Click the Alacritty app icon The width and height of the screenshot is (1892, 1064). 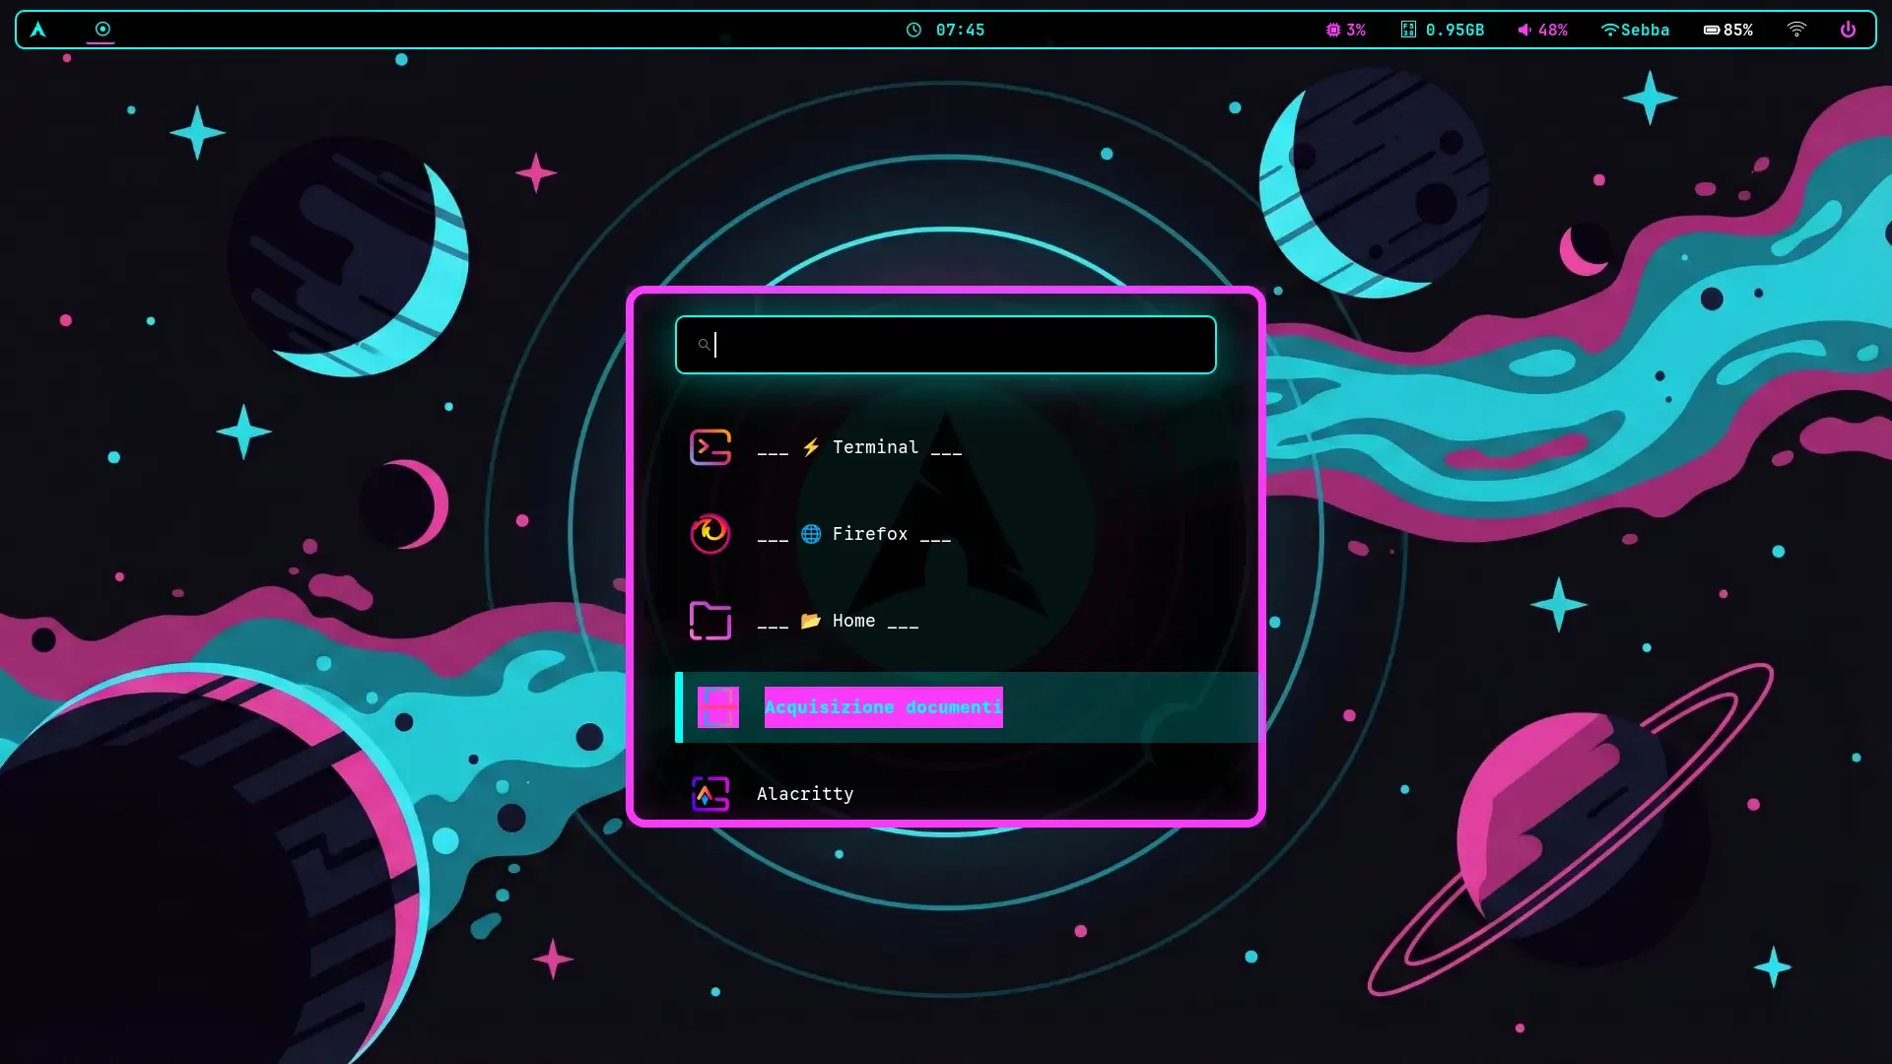(x=709, y=794)
